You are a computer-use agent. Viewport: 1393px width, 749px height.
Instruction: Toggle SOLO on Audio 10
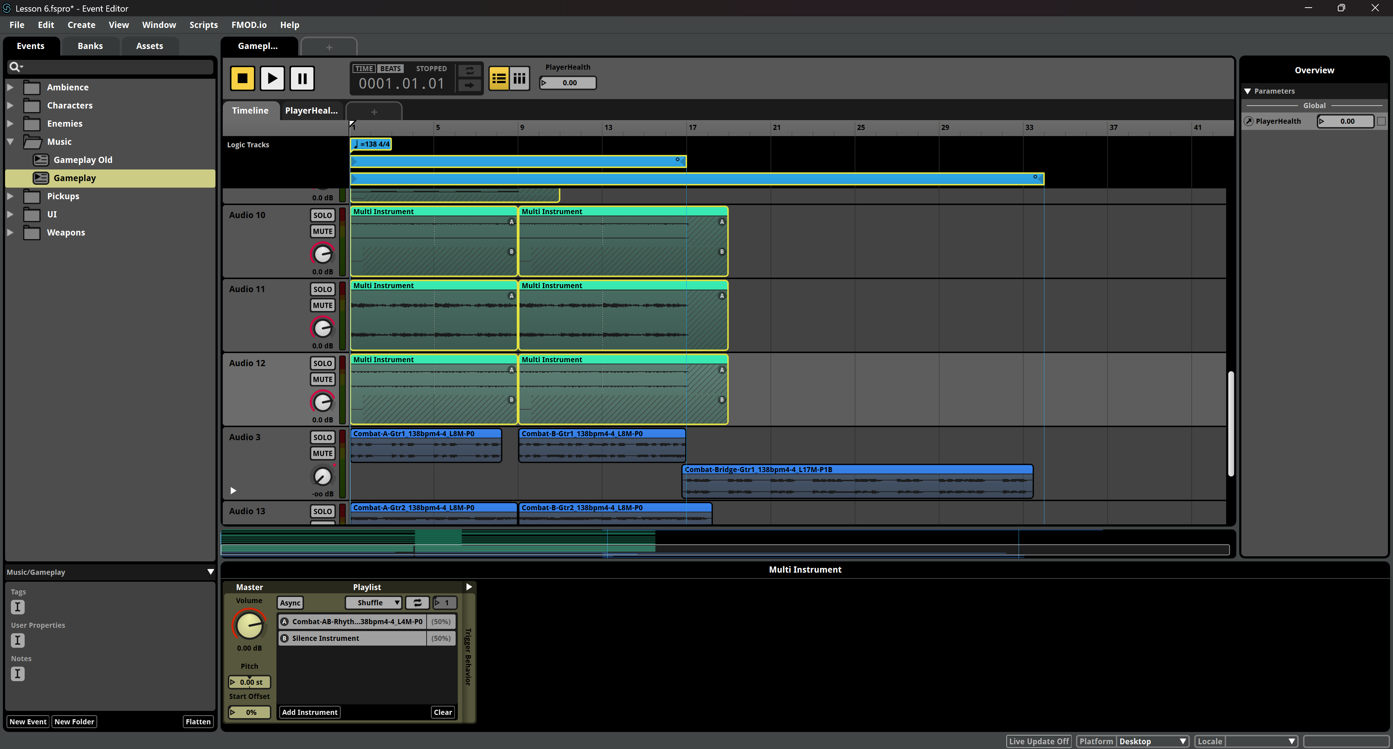point(322,215)
